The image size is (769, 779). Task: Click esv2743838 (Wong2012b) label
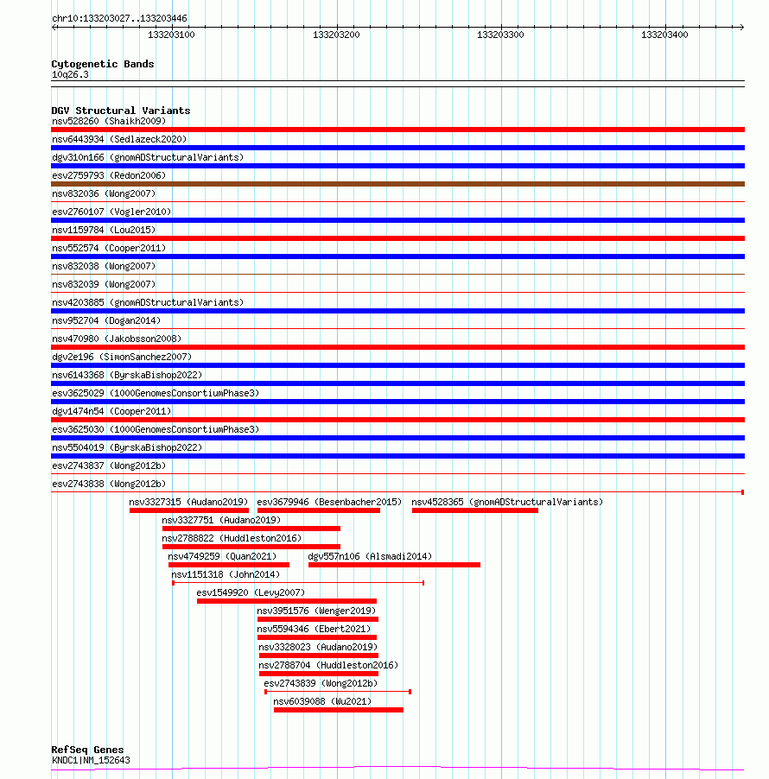[109, 484]
